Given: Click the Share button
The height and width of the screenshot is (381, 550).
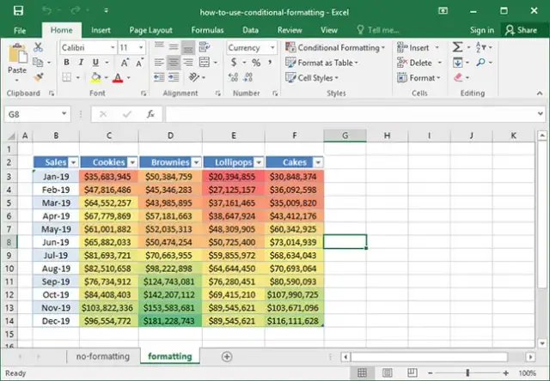Looking at the screenshot, I should click(x=521, y=30).
